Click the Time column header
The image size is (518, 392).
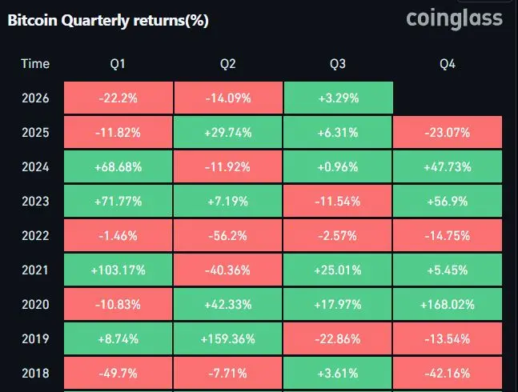pos(35,64)
